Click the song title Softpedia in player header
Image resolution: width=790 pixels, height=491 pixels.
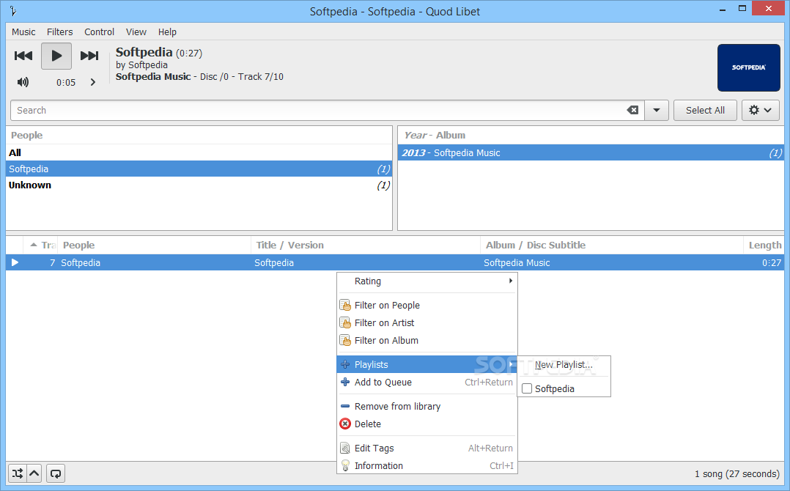pos(144,52)
